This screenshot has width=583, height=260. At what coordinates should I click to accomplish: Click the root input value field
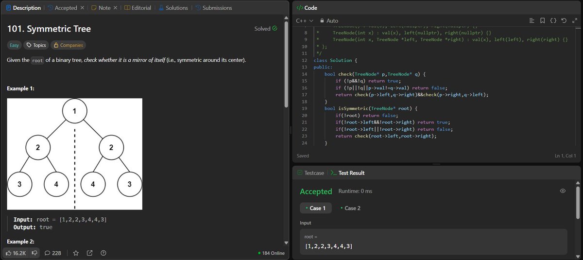[x=433, y=242]
